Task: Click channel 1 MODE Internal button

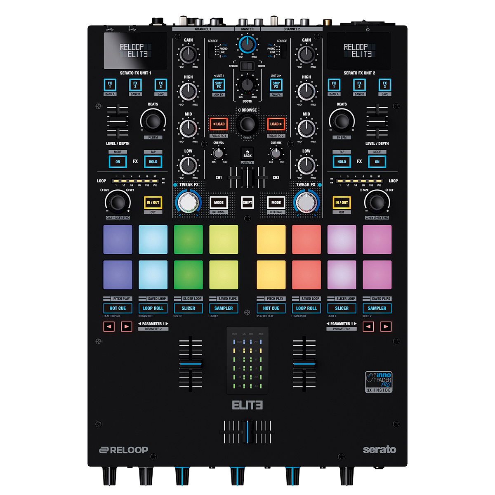Action: [219, 203]
